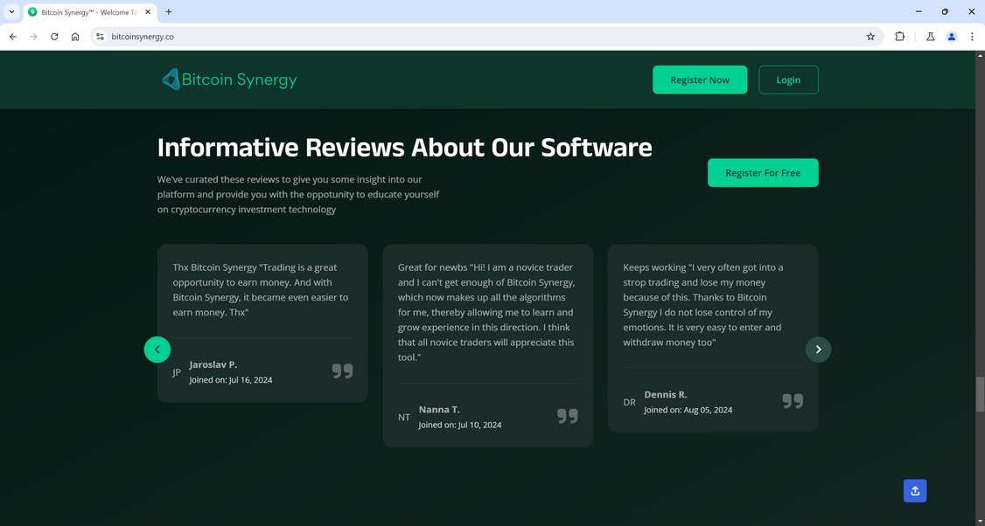Image resolution: width=985 pixels, height=526 pixels.
Task: Open Chrome three-dot menu
Action: 972,37
